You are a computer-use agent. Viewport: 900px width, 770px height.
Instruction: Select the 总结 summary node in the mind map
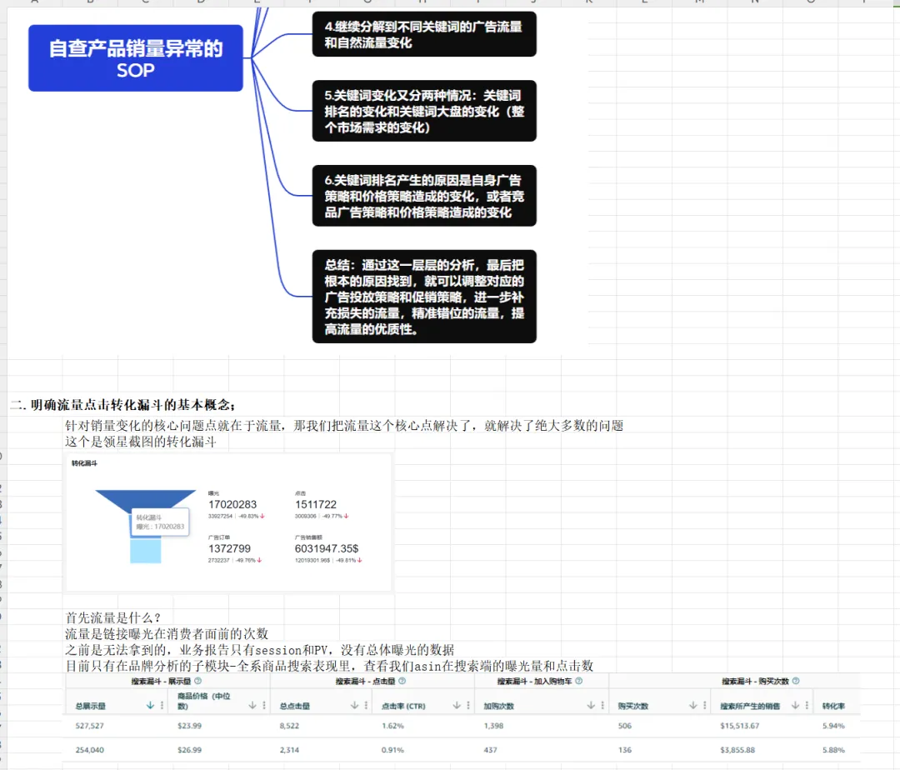click(424, 297)
